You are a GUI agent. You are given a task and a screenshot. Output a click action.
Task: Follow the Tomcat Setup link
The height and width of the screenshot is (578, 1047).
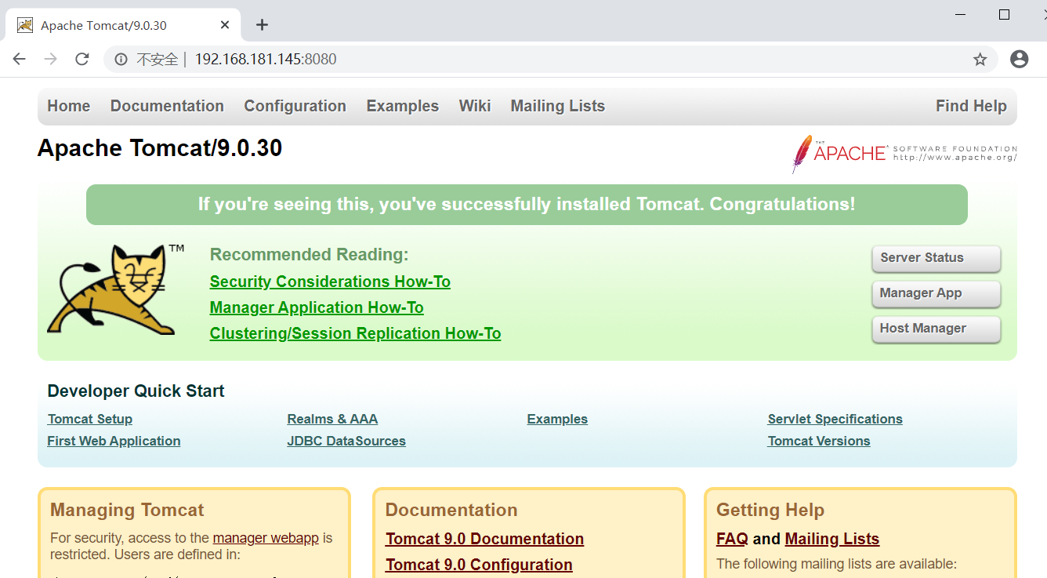pos(90,419)
